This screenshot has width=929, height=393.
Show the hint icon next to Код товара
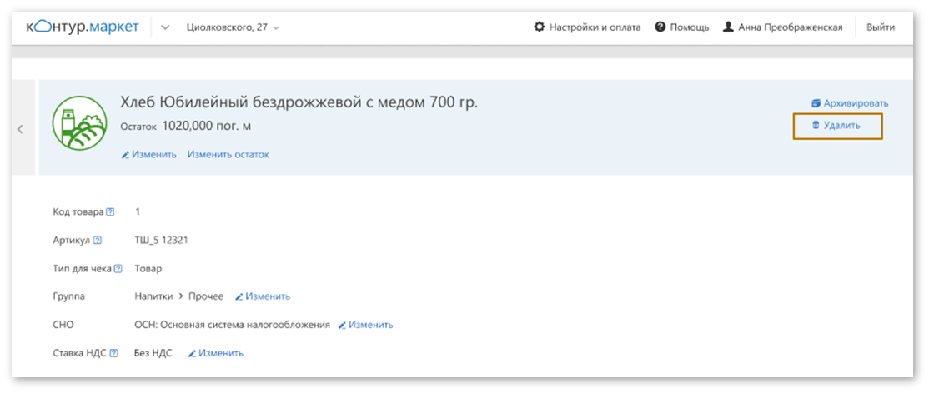111,212
